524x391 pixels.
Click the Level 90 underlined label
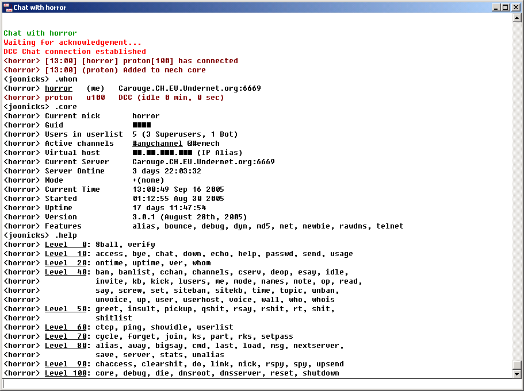pos(67,364)
